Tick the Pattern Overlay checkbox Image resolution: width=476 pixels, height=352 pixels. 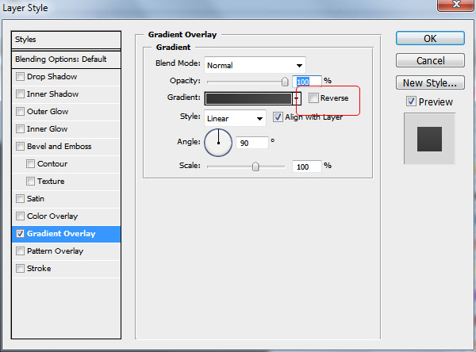20,251
